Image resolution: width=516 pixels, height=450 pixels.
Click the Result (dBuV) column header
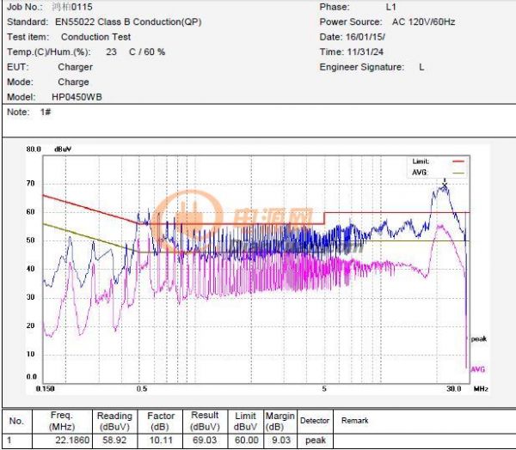point(205,421)
